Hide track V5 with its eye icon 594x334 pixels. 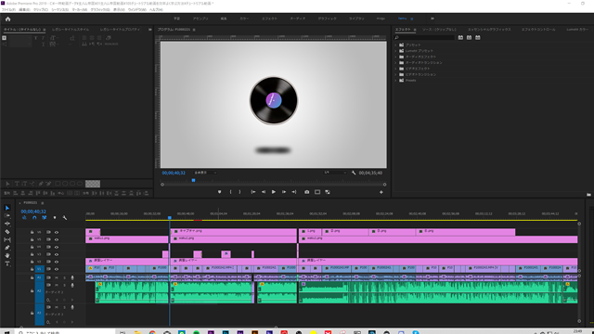(57, 239)
